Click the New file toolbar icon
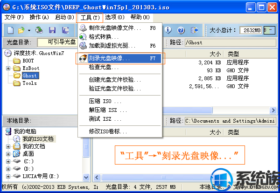The height and width of the screenshot is (193, 280). (x=11, y=30)
